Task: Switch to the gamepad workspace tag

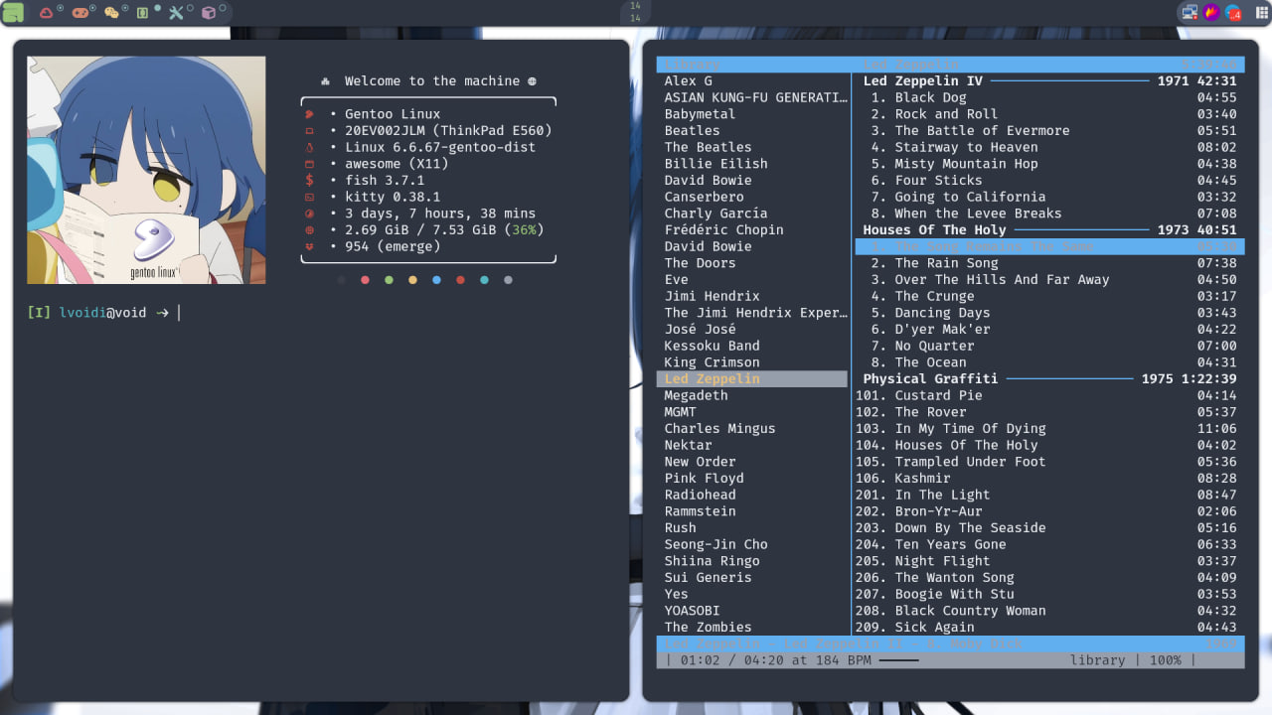Action: 79,13
